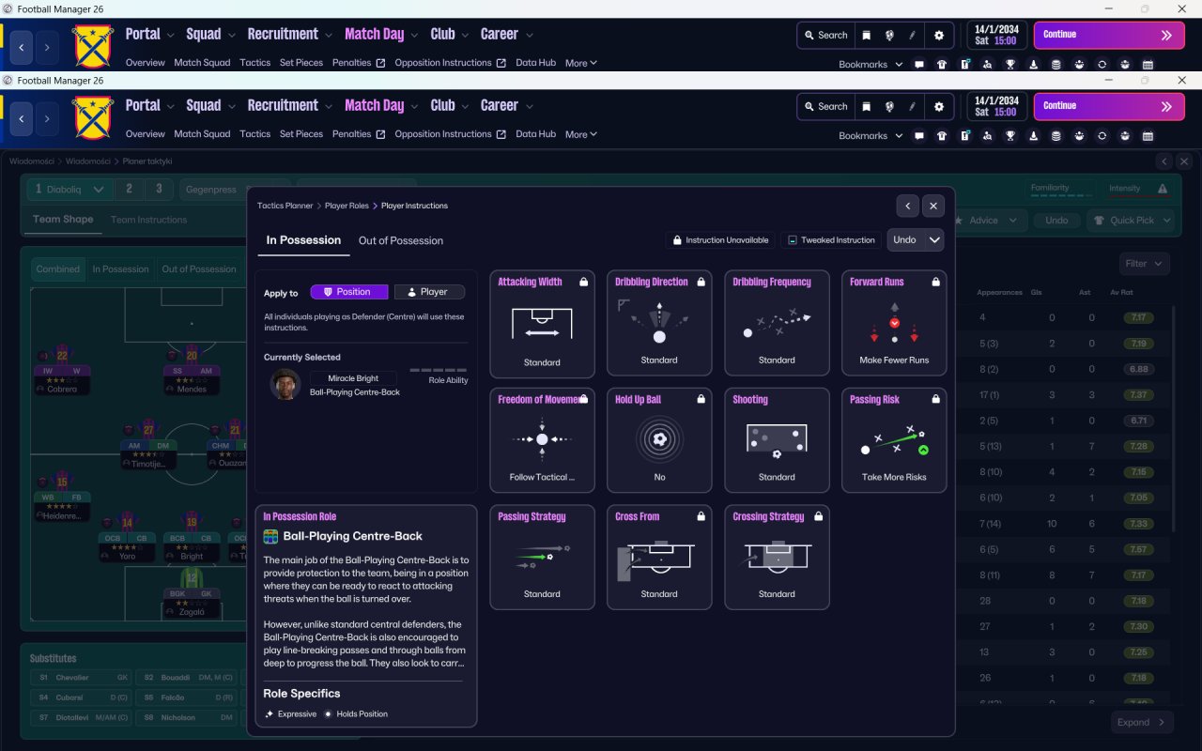Click the Familiarity progress bar
The image size is (1202, 751).
1061,196
